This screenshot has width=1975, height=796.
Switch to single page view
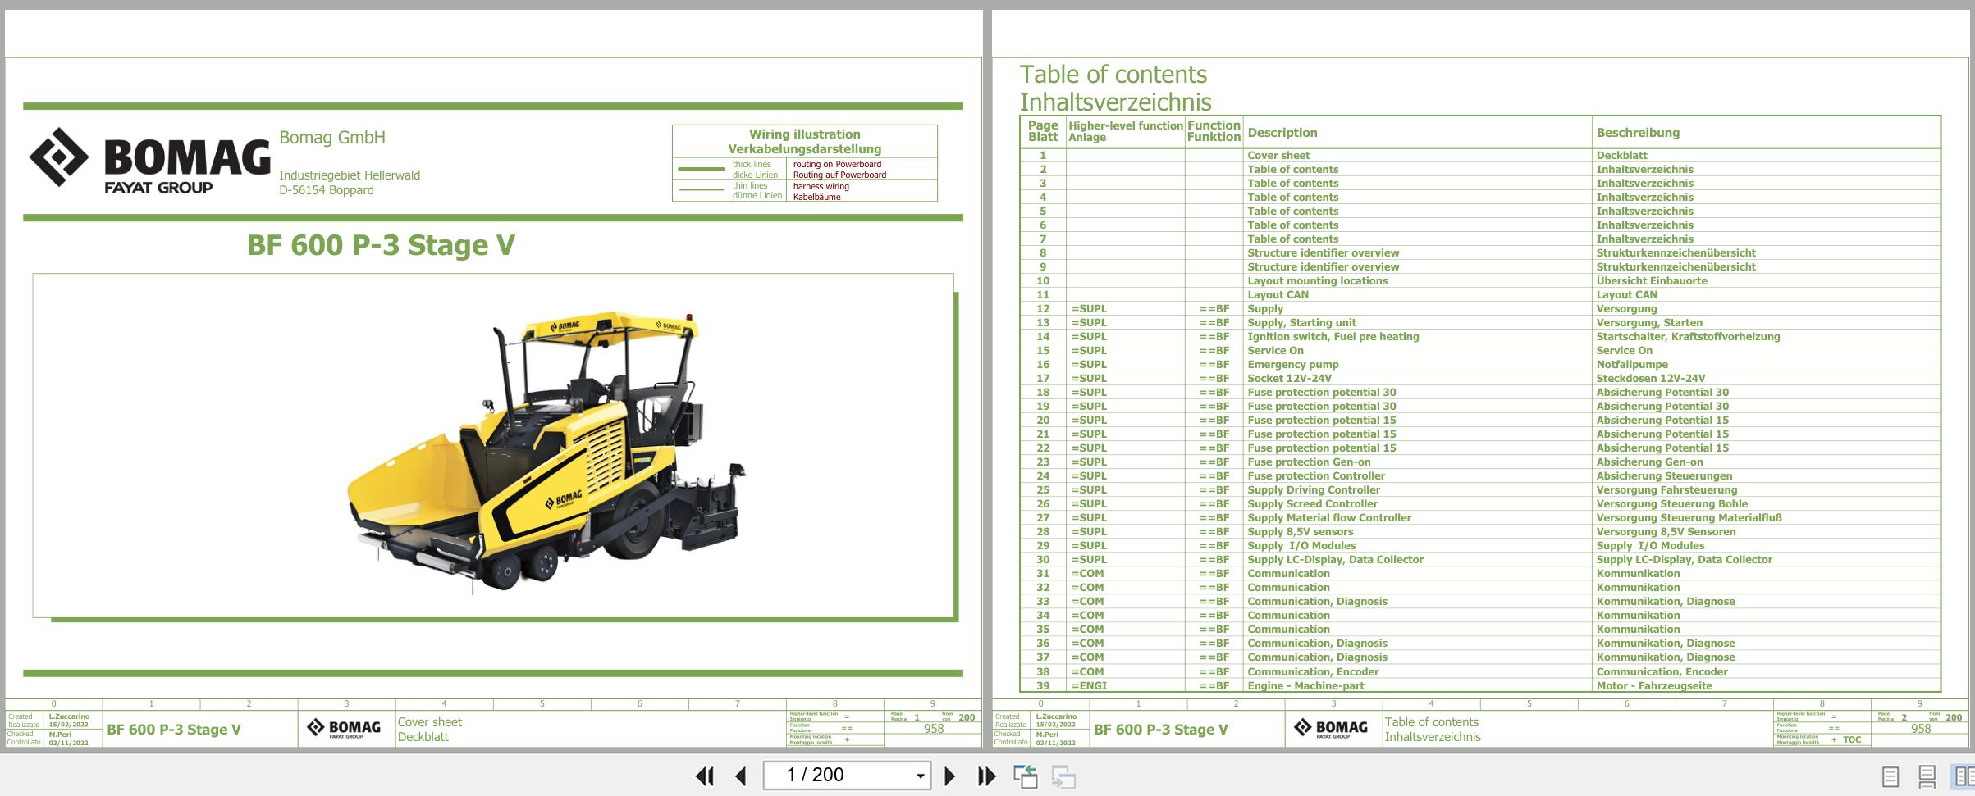click(x=1890, y=776)
